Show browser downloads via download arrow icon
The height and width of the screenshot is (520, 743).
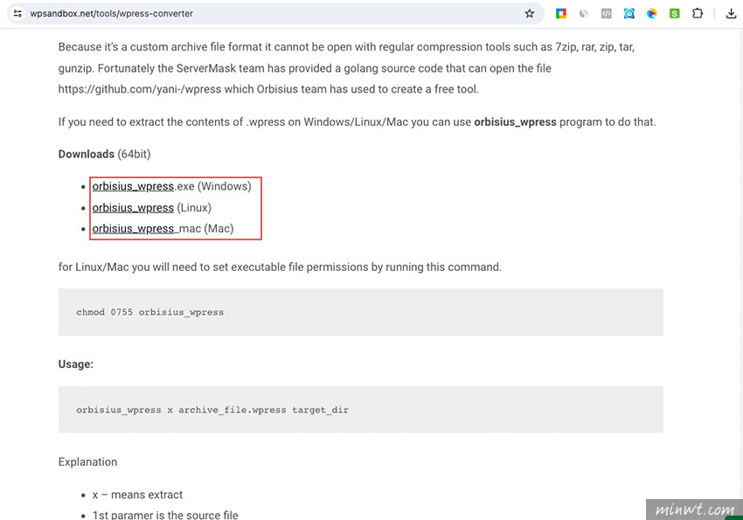pyautogui.click(x=731, y=13)
